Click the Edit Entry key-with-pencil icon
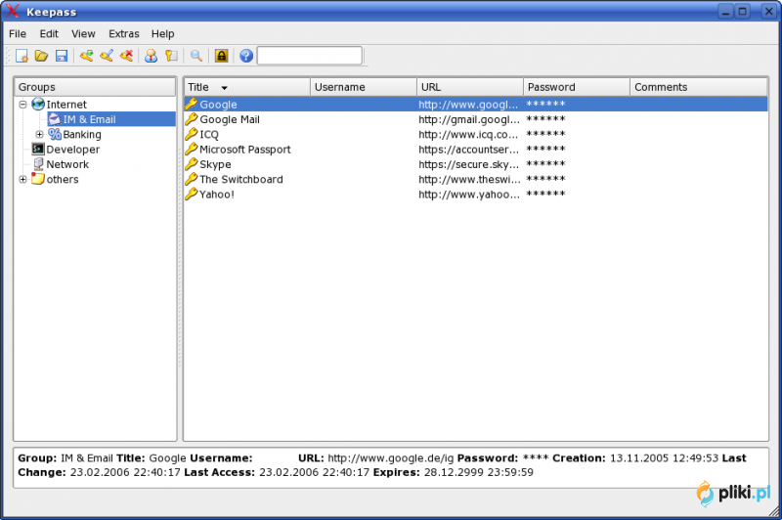The height and width of the screenshot is (520, 782). point(107,56)
